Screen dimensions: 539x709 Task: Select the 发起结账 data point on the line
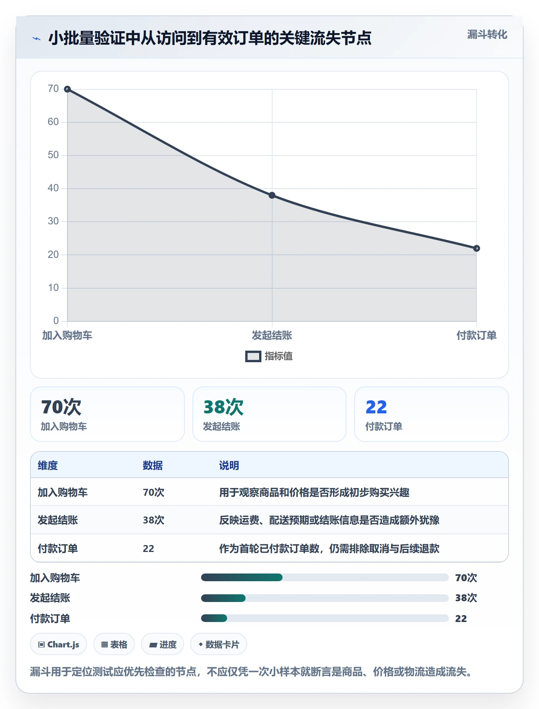[272, 195]
